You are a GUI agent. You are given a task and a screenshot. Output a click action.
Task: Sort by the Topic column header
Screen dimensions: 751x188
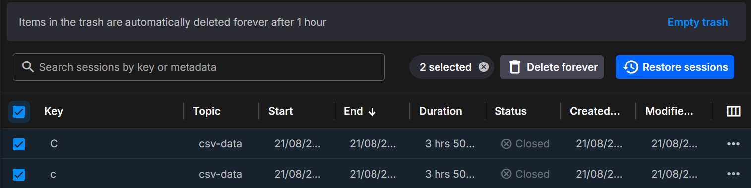(x=207, y=111)
